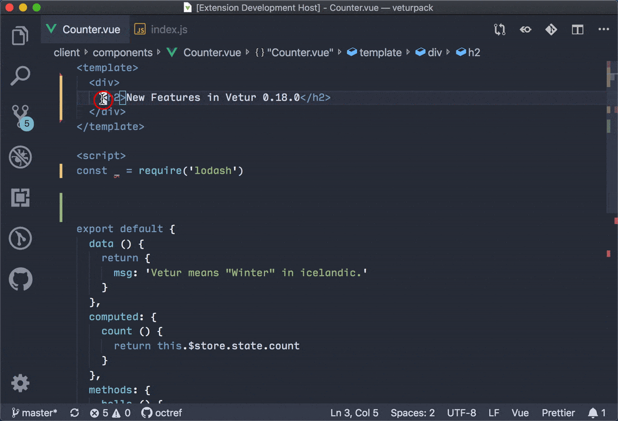Viewport: 618px width, 421px height.
Task: Open the Extensions view
Action: pyautogui.click(x=20, y=198)
